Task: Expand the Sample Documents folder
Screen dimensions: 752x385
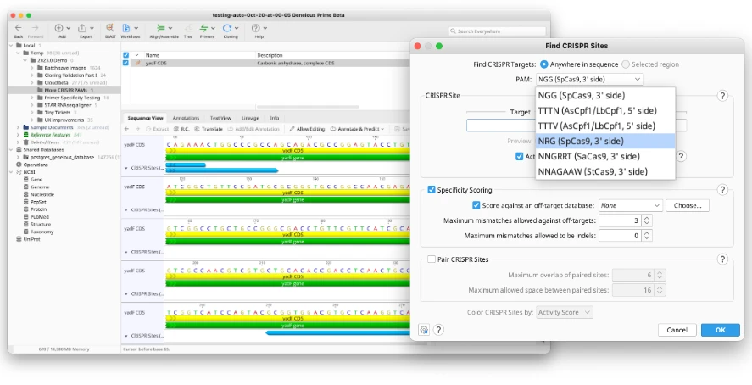Action: click(x=18, y=127)
